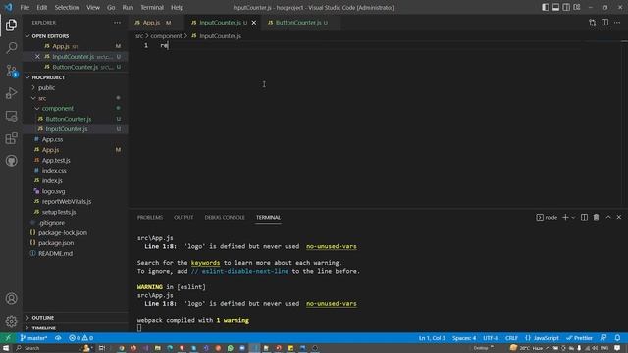Click the keywords link in terminal
Viewport: 628px width, 353px height.
coord(205,263)
